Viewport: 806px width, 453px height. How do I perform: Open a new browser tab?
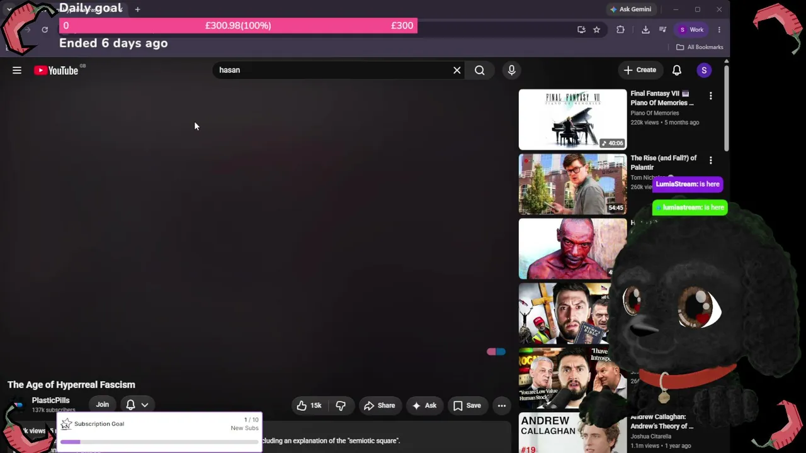[137, 9]
